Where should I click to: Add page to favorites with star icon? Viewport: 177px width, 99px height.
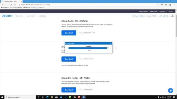pos(157,5)
